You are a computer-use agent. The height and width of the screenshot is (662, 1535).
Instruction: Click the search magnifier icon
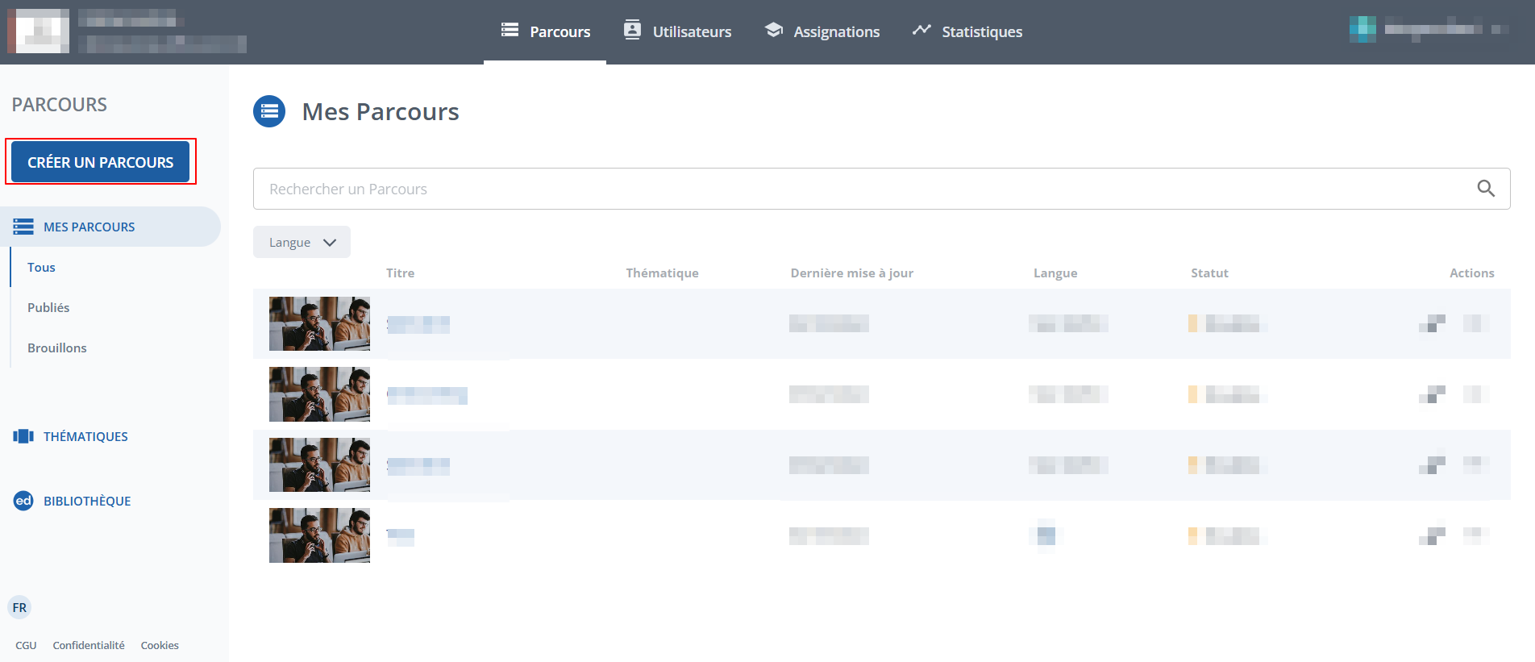(1485, 189)
